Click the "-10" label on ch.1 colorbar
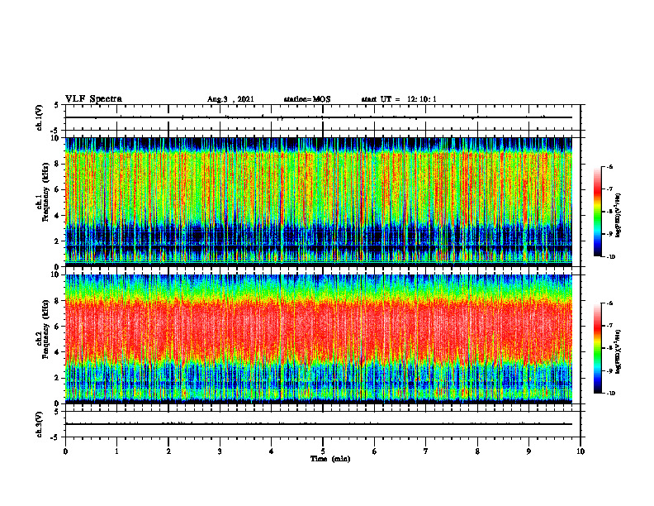Image resolution: width=654 pixels, height=506 pixels. pos(610,257)
